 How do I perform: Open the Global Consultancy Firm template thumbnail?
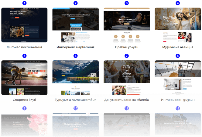(x=76, y=125)
